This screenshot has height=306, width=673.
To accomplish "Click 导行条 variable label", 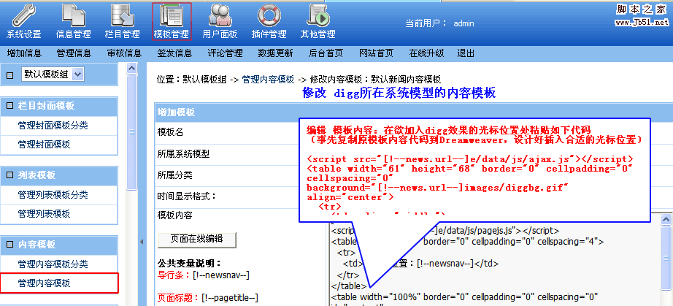I will tap(174, 275).
